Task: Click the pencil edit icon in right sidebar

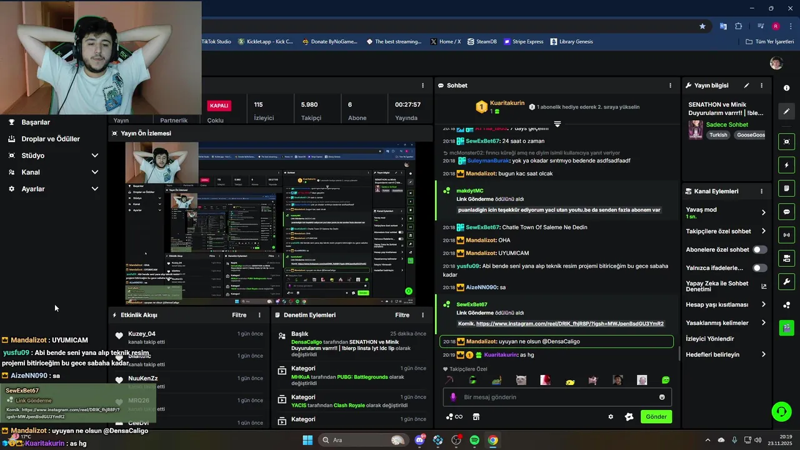Action: [x=786, y=111]
